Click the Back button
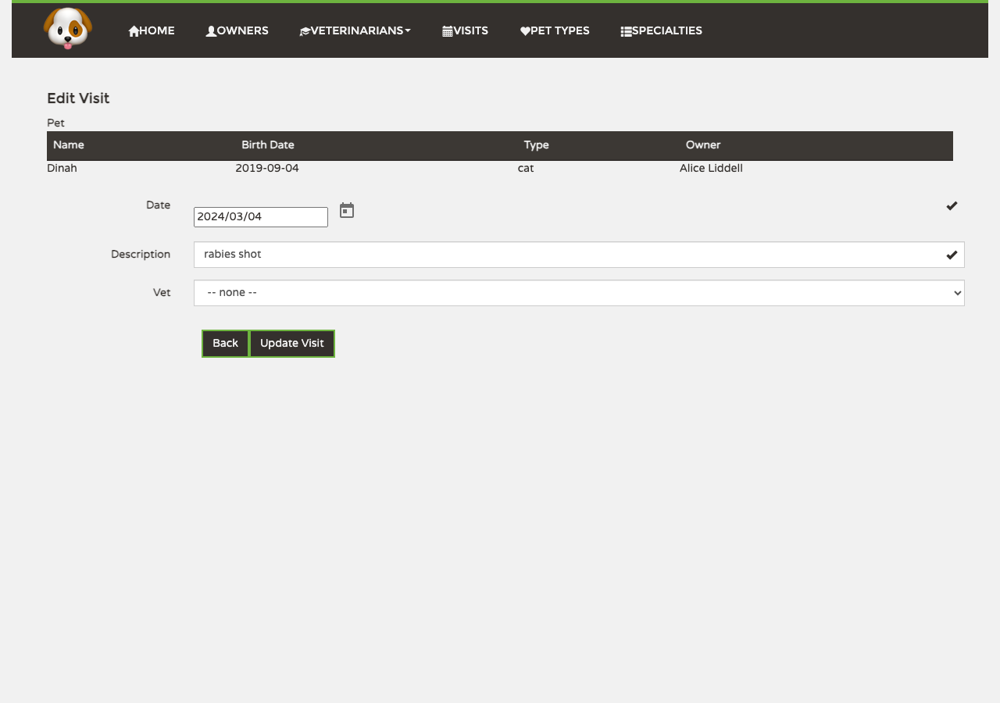The image size is (1000, 703). 225,344
